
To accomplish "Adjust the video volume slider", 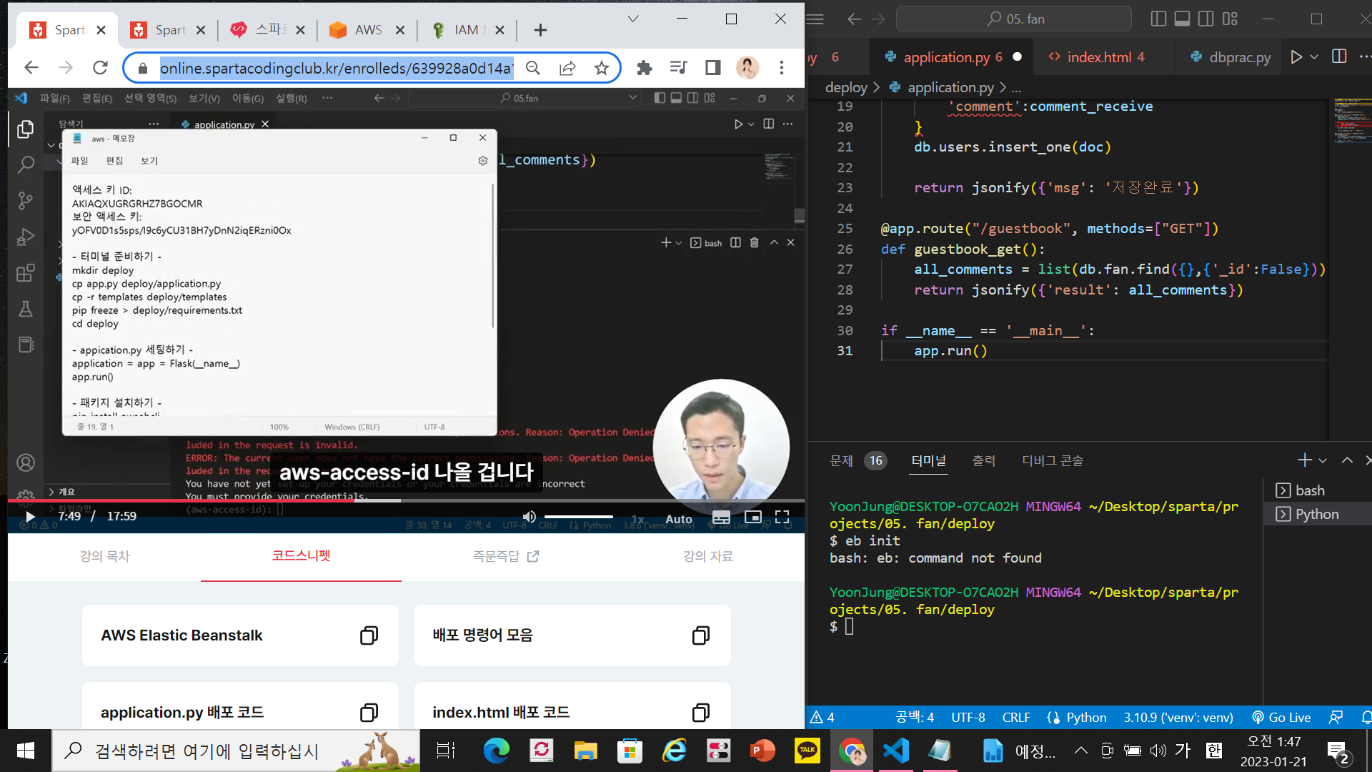I will point(579,517).
